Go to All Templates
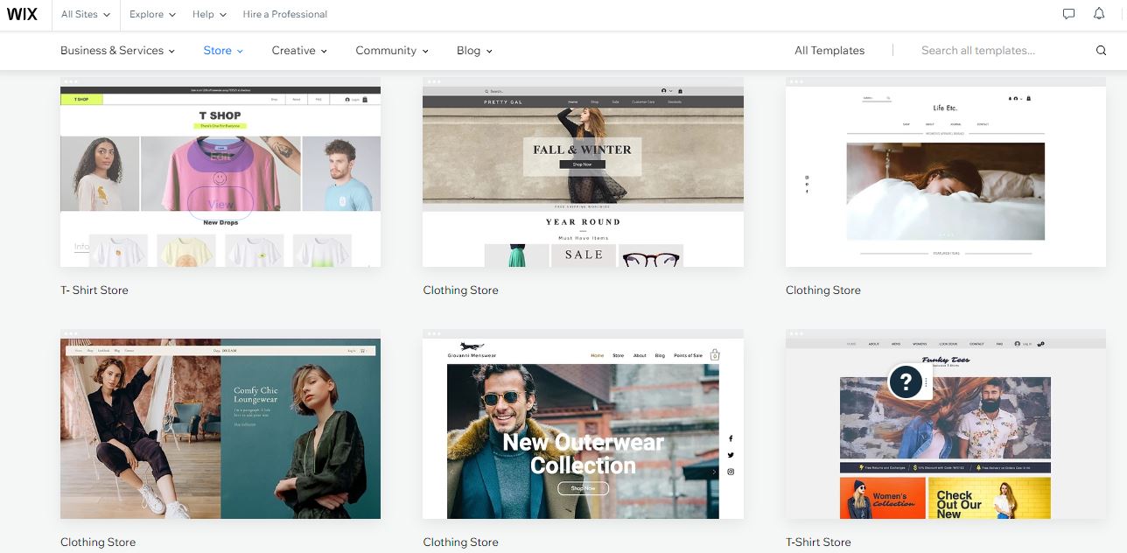The width and height of the screenshot is (1127, 553). tap(829, 51)
